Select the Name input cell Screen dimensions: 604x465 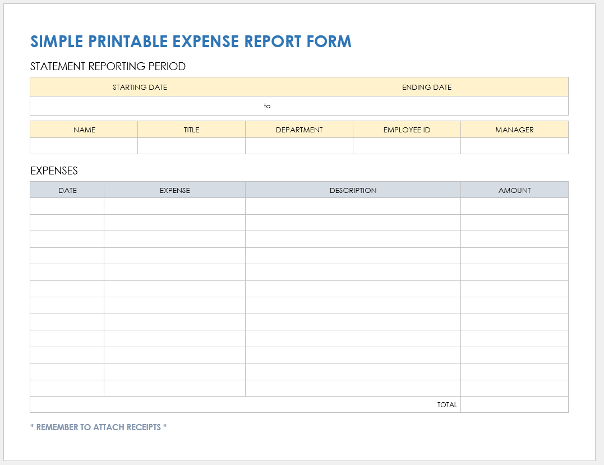(x=83, y=146)
